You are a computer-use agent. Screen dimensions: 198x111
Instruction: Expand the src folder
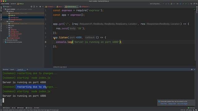click(x=7, y=28)
